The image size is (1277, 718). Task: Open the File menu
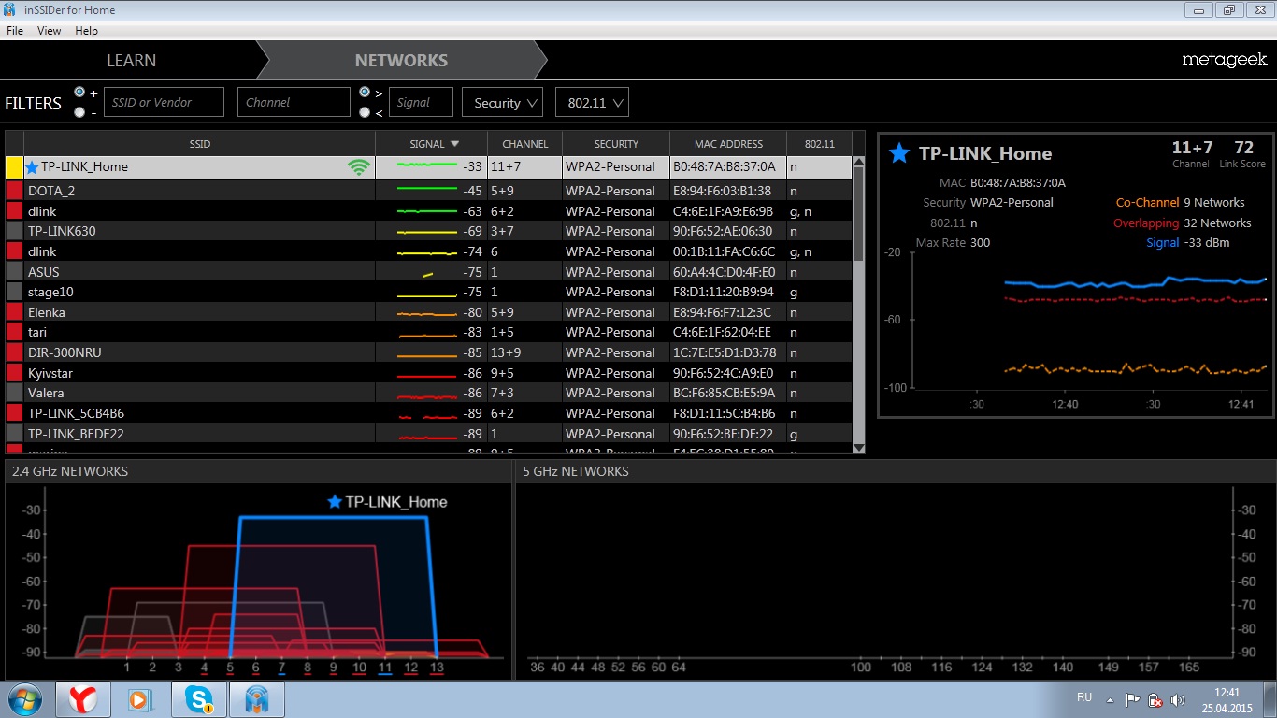14,31
